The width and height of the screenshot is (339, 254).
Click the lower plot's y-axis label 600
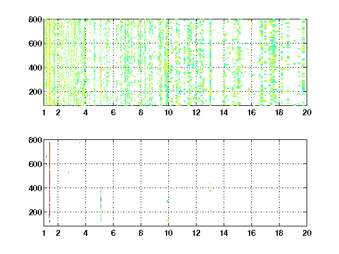35,164
